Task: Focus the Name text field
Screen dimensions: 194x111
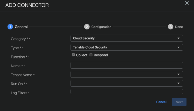Action: (x=127, y=65)
